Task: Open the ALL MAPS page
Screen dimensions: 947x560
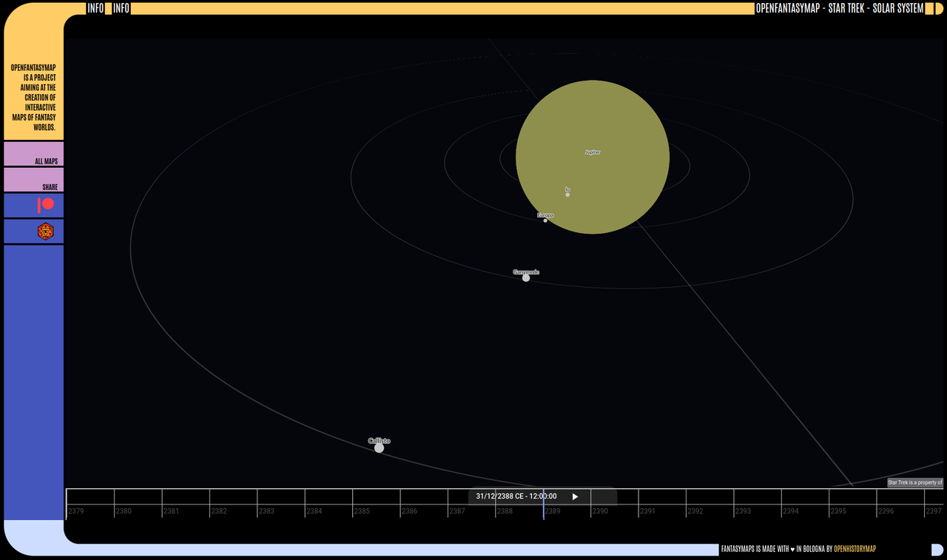Action: pos(33,154)
